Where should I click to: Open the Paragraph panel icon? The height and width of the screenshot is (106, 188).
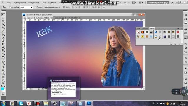tap(186, 62)
